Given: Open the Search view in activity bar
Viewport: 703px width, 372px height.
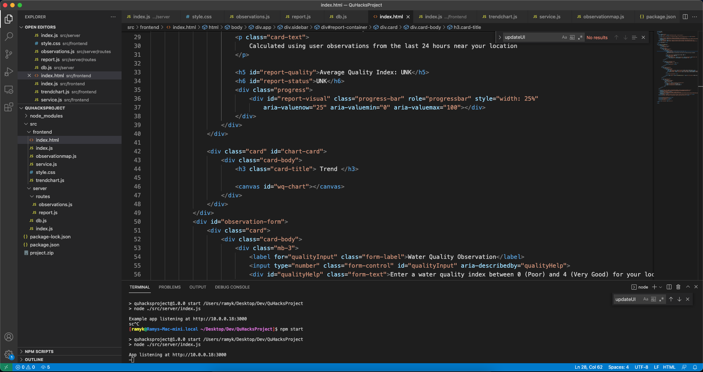Looking at the screenshot, I should 9,36.
